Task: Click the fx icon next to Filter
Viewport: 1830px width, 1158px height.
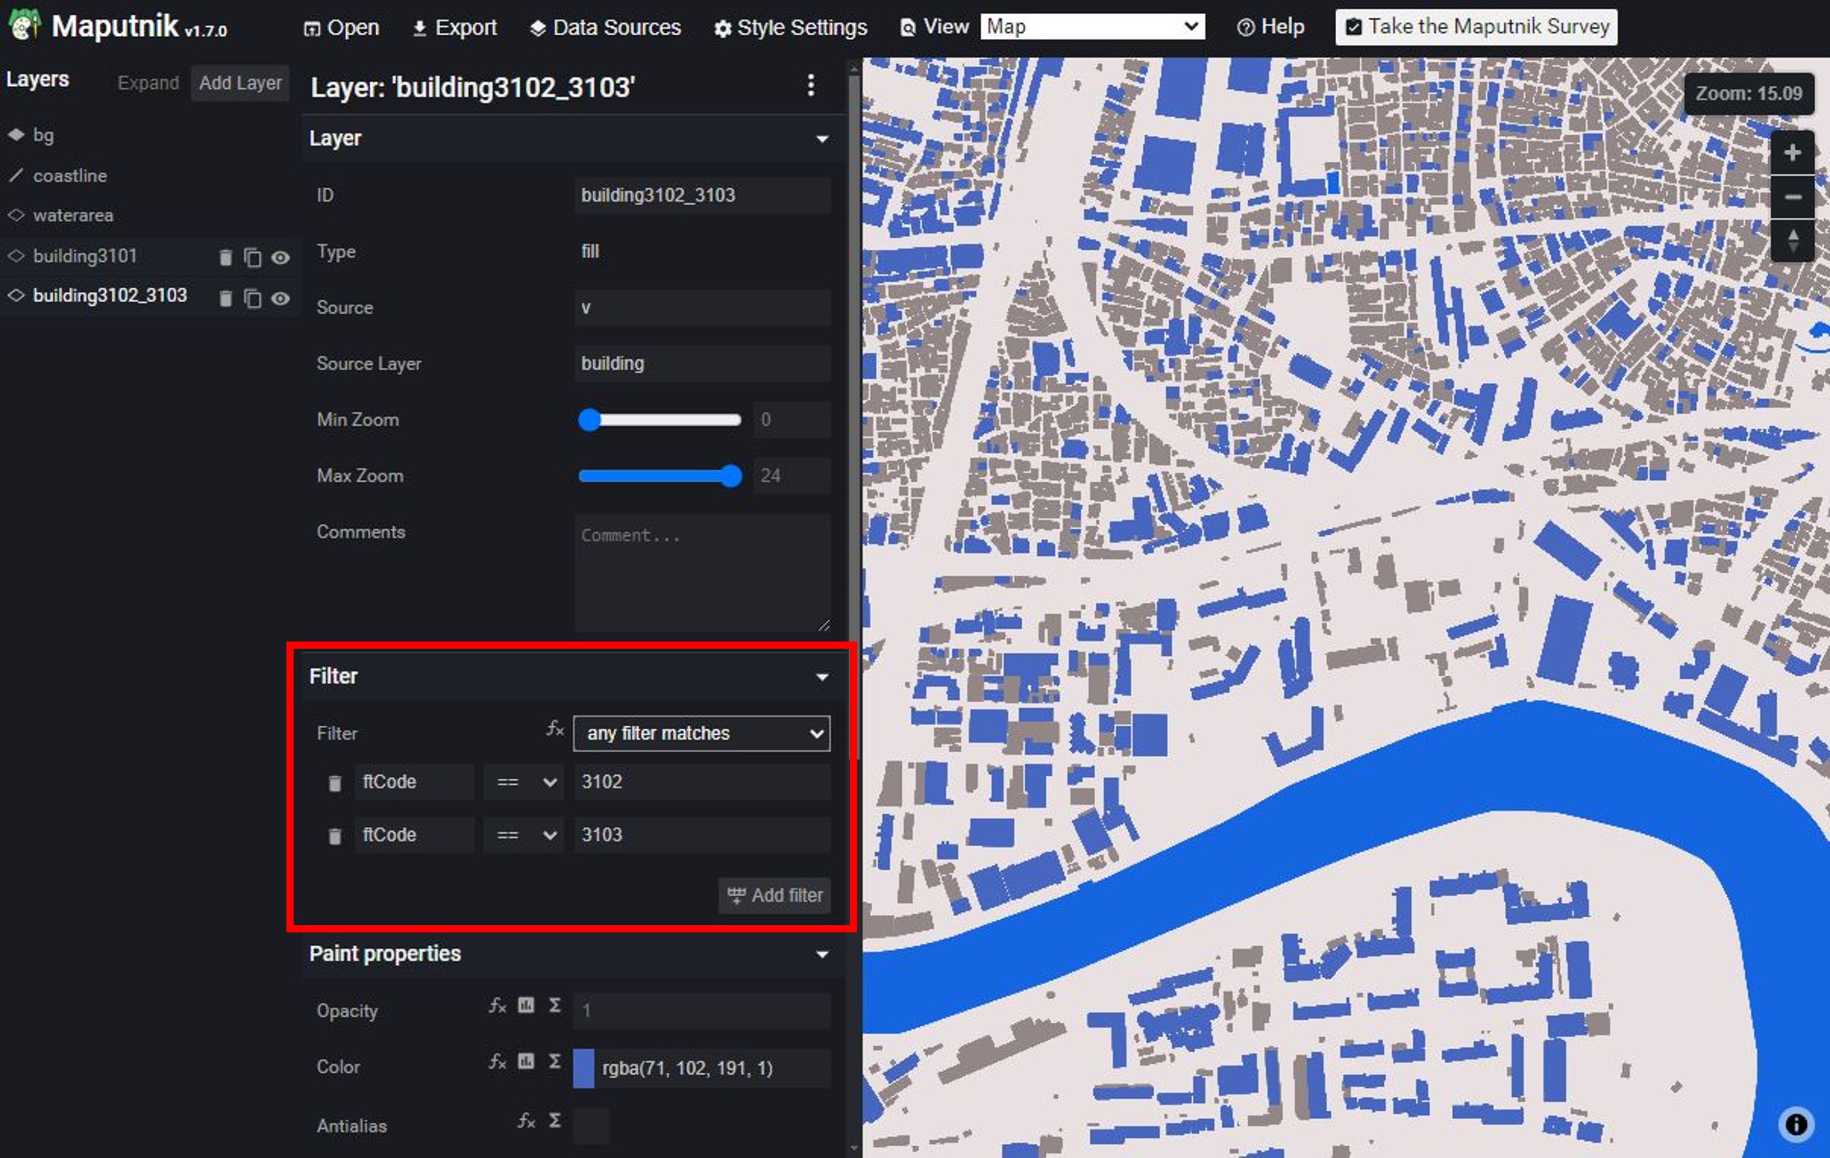Action: coord(554,730)
